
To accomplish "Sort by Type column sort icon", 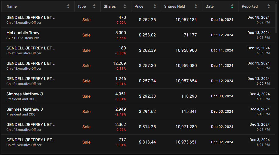I will coord(94,6).
